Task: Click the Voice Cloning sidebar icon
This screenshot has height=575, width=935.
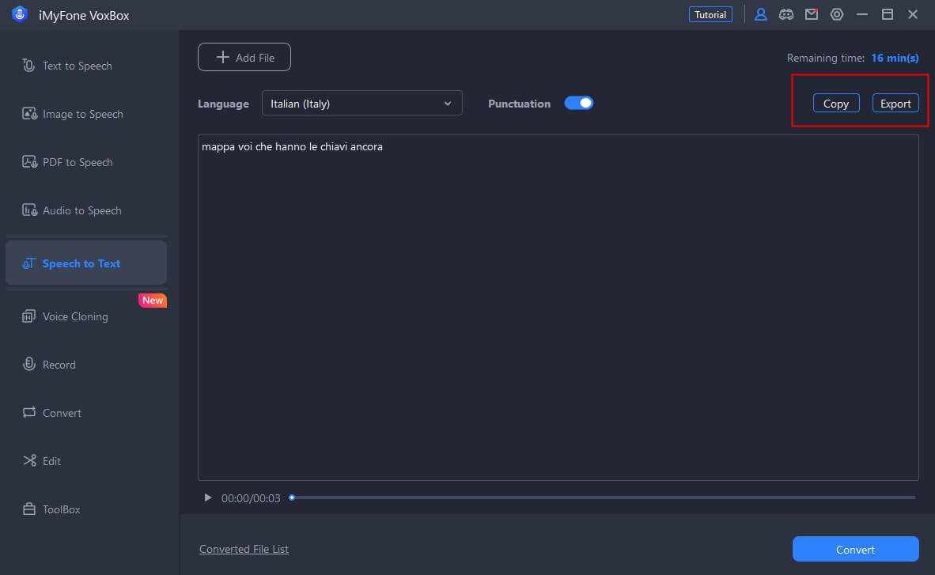Action: pos(28,316)
